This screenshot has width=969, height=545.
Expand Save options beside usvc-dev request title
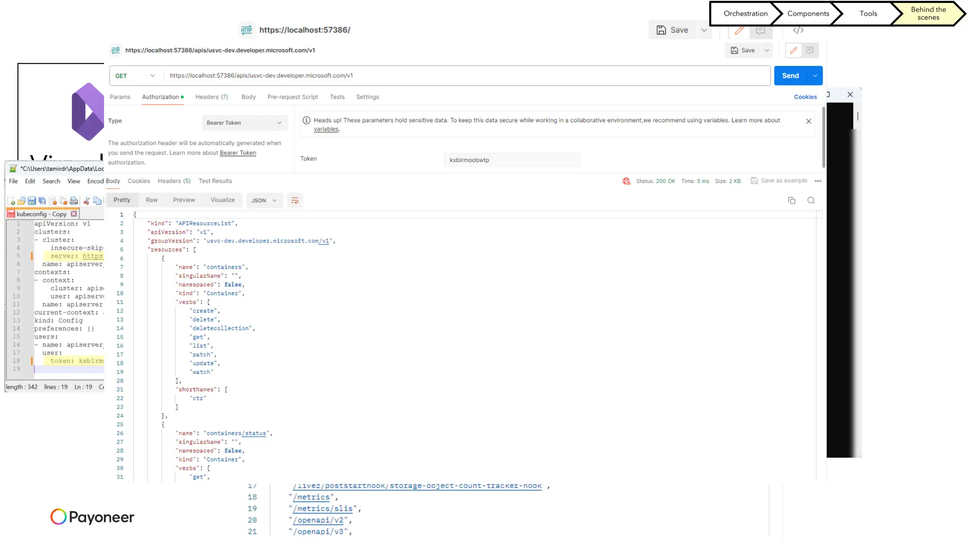(766, 50)
